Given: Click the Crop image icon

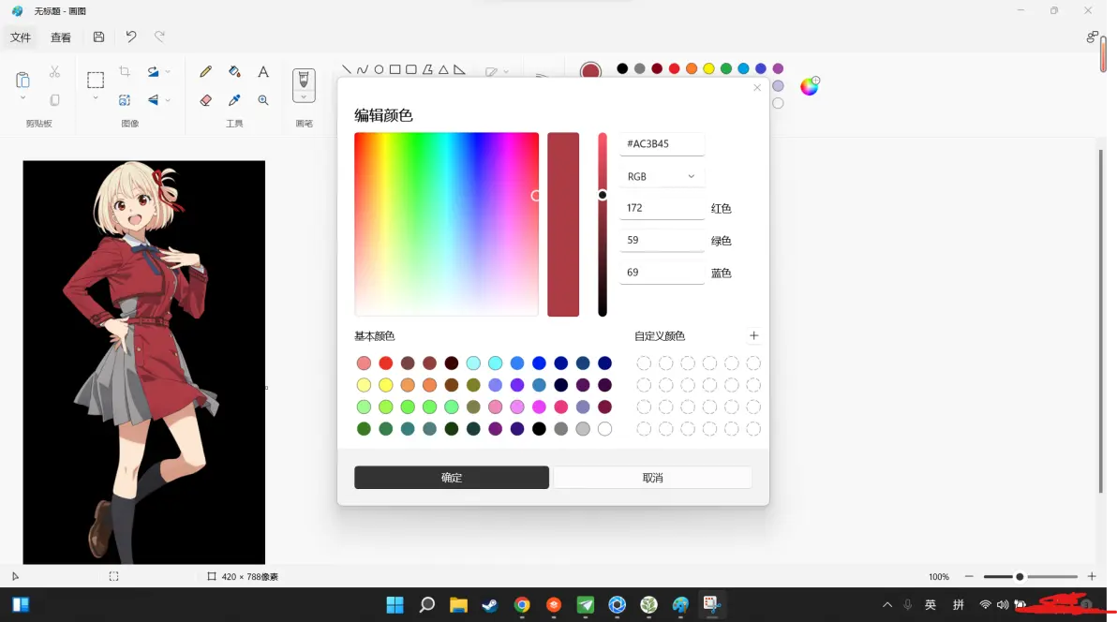Looking at the screenshot, I should pyautogui.click(x=125, y=71).
